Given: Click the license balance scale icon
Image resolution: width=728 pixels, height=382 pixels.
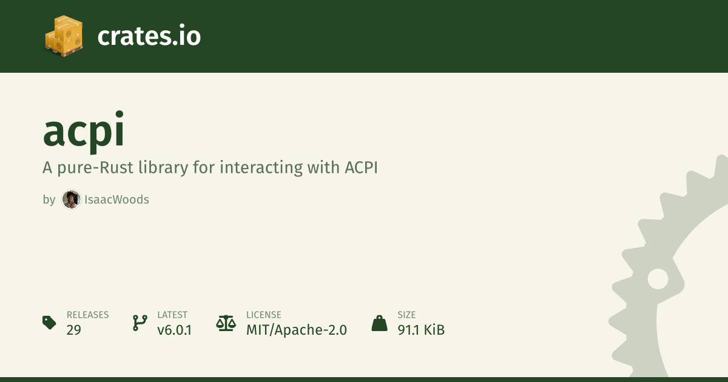Looking at the screenshot, I should click(x=226, y=323).
